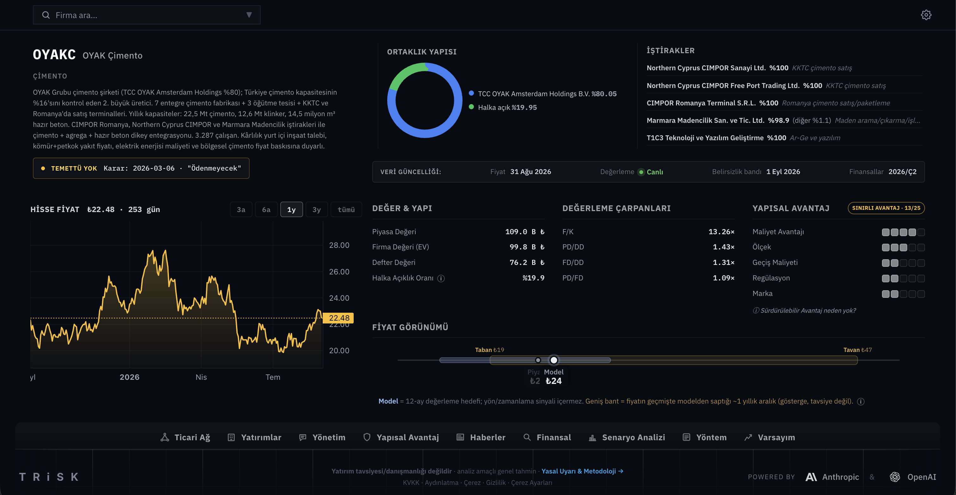Click the Finansal magnifier icon
Viewport: 956px width, 495px height.
tap(527, 437)
